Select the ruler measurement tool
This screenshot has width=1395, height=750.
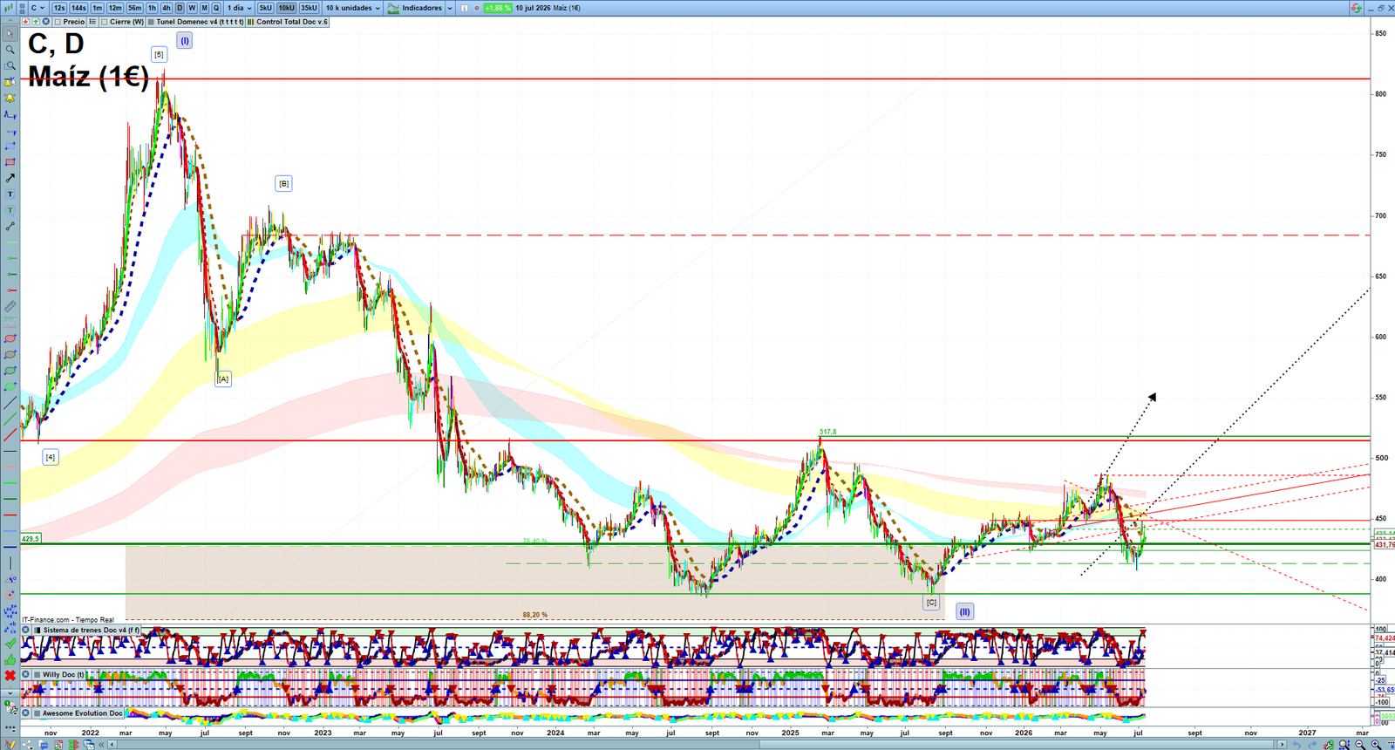(x=10, y=307)
